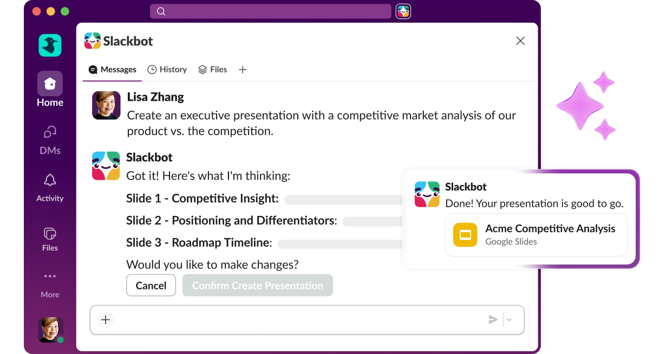
Task: Click the send message arrow icon
Action: 493,319
